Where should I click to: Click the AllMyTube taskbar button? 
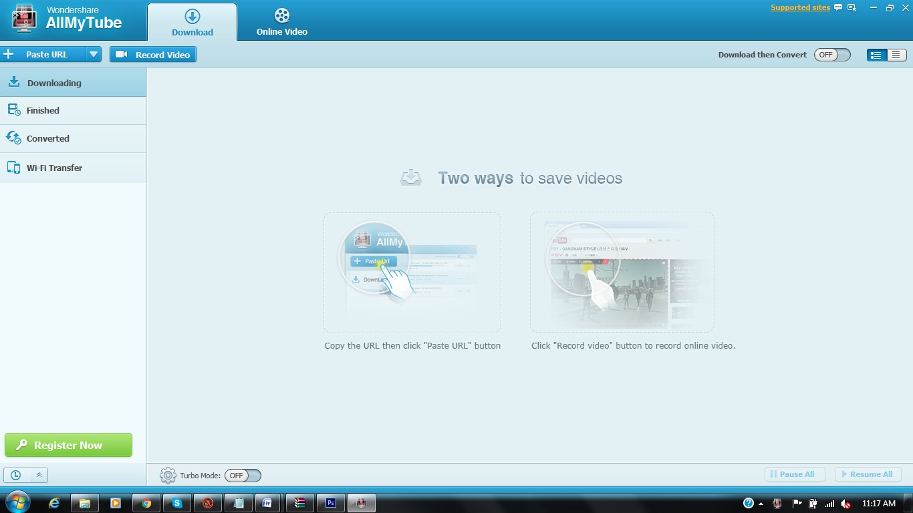point(362,503)
